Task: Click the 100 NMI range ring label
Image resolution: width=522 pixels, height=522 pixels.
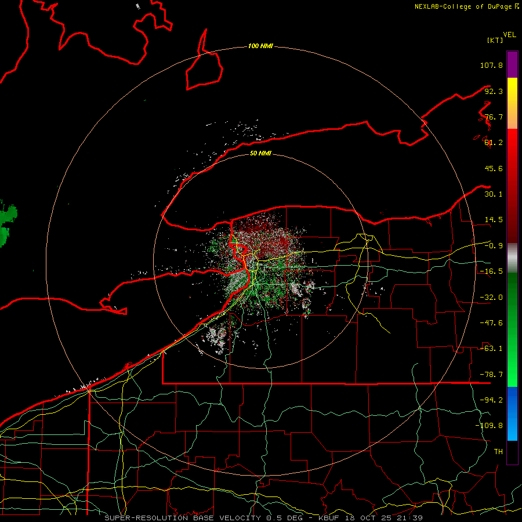Action: point(260,46)
